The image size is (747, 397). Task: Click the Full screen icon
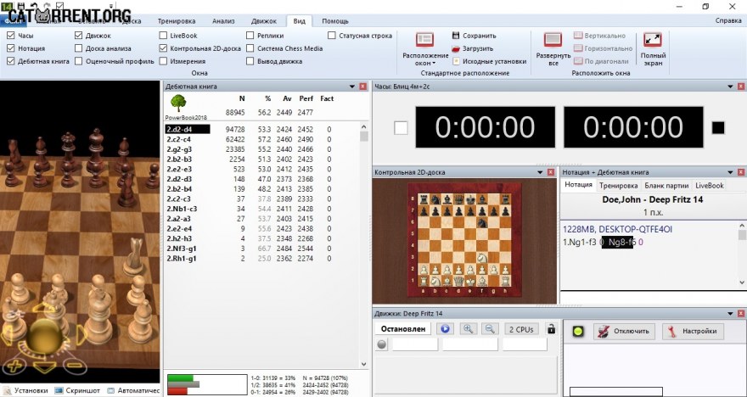tap(653, 40)
